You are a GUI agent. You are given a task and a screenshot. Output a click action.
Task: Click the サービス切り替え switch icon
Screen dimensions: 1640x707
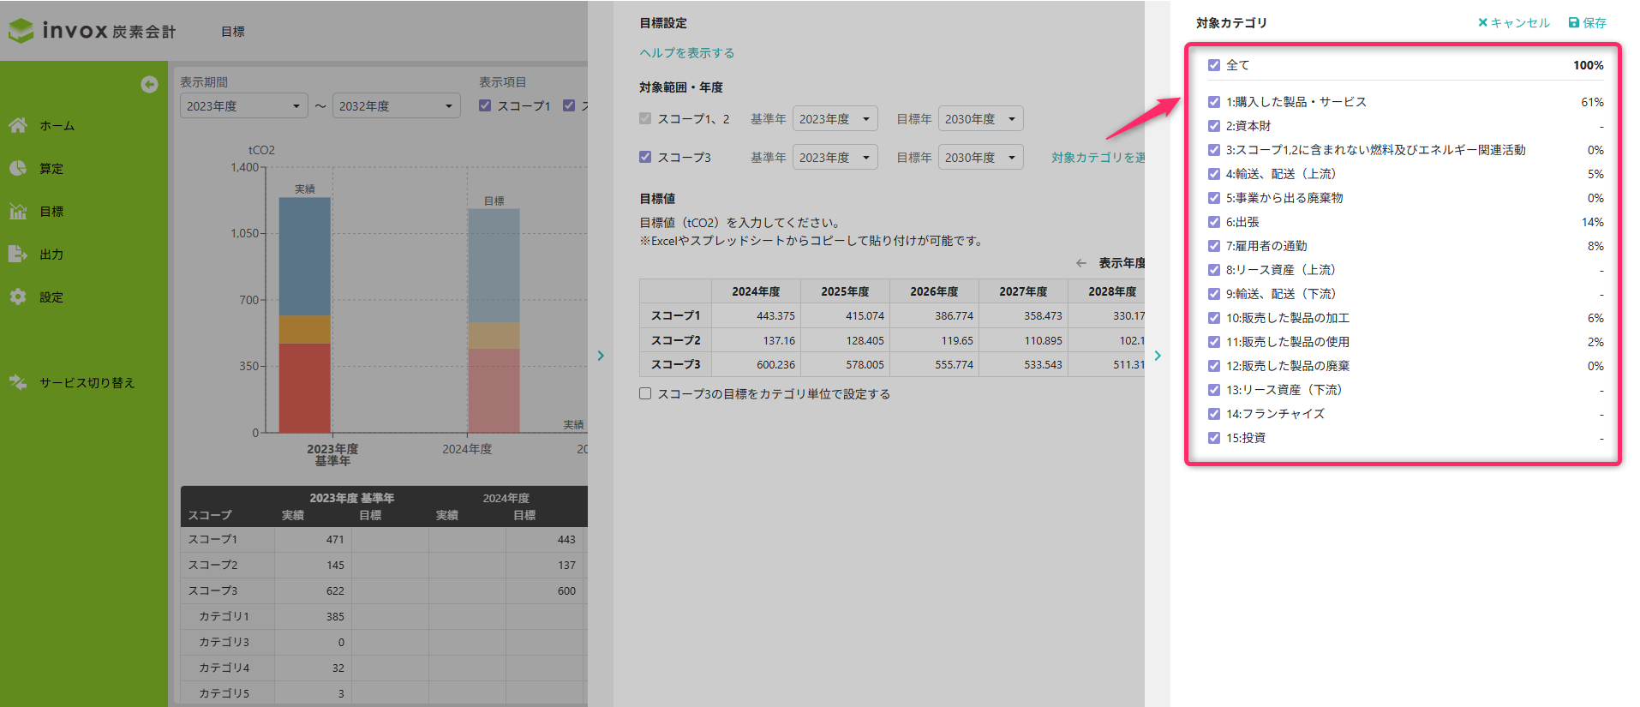coord(18,383)
